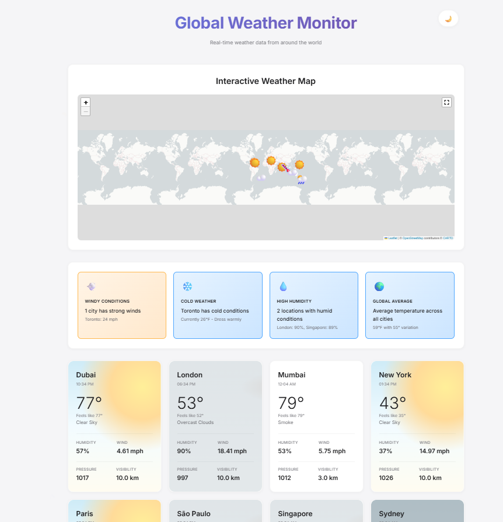Open the Leaflet attribution link

coord(393,238)
